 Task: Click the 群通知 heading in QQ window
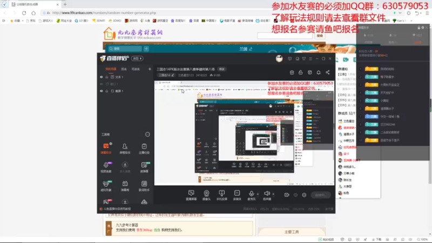coord(343,69)
